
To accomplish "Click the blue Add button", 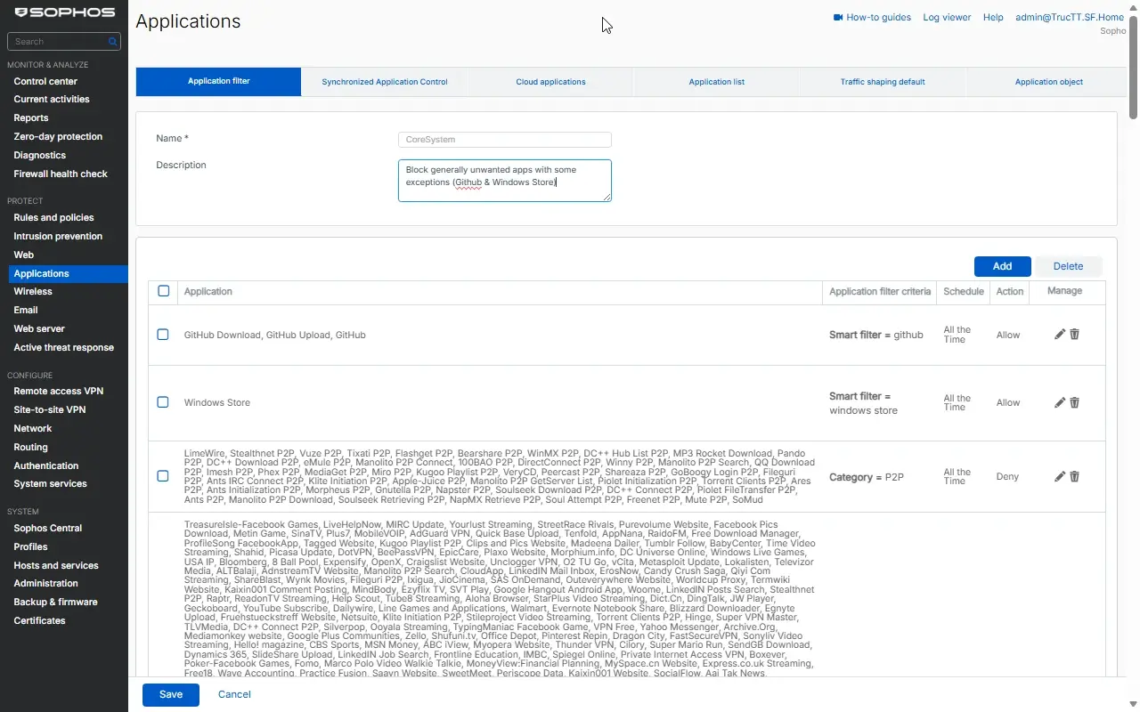I will coord(1003,266).
